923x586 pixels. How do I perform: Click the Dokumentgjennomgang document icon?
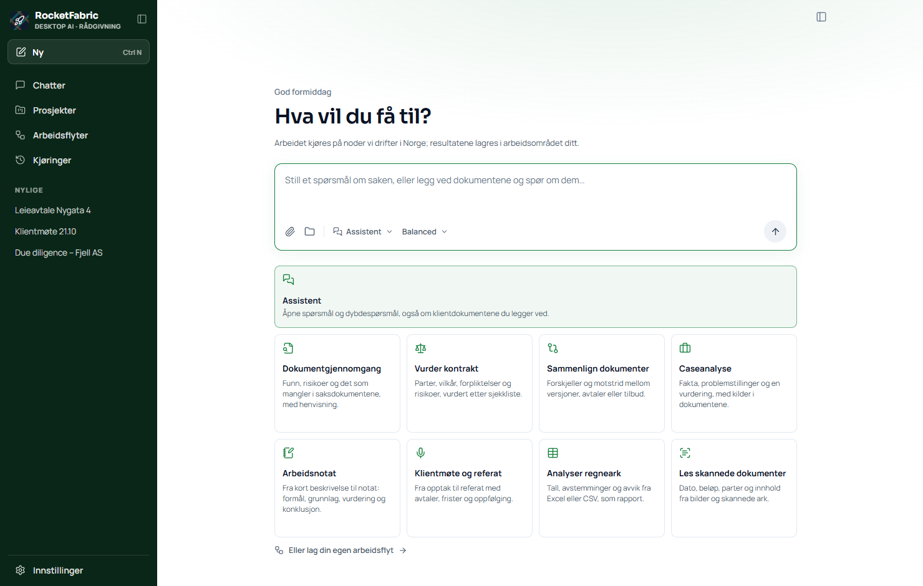(x=288, y=348)
